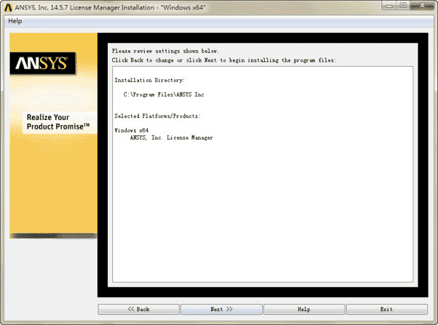Exit the installer via Exit button

[387, 309]
